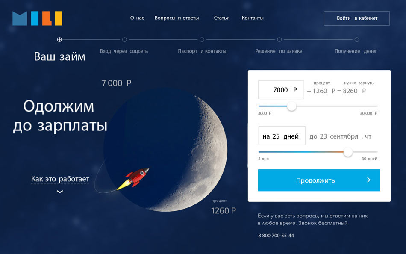Click the red rocket illustration

pyautogui.click(x=133, y=179)
